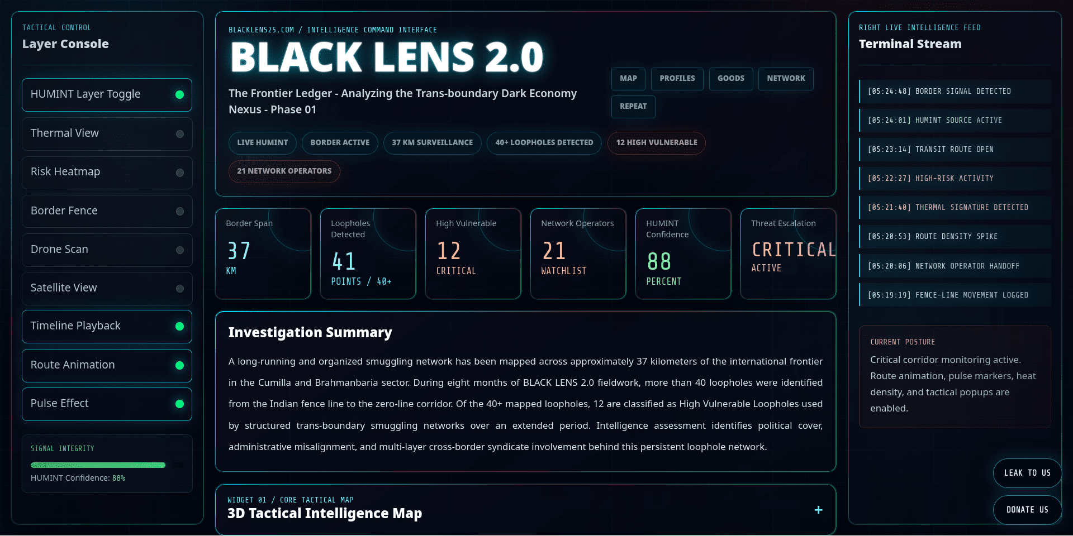
Task: Open the Threat Escalation CRITICAL card
Action: click(x=789, y=254)
